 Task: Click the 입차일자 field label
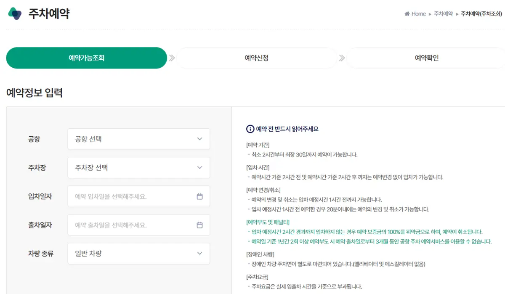coord(40,196)
